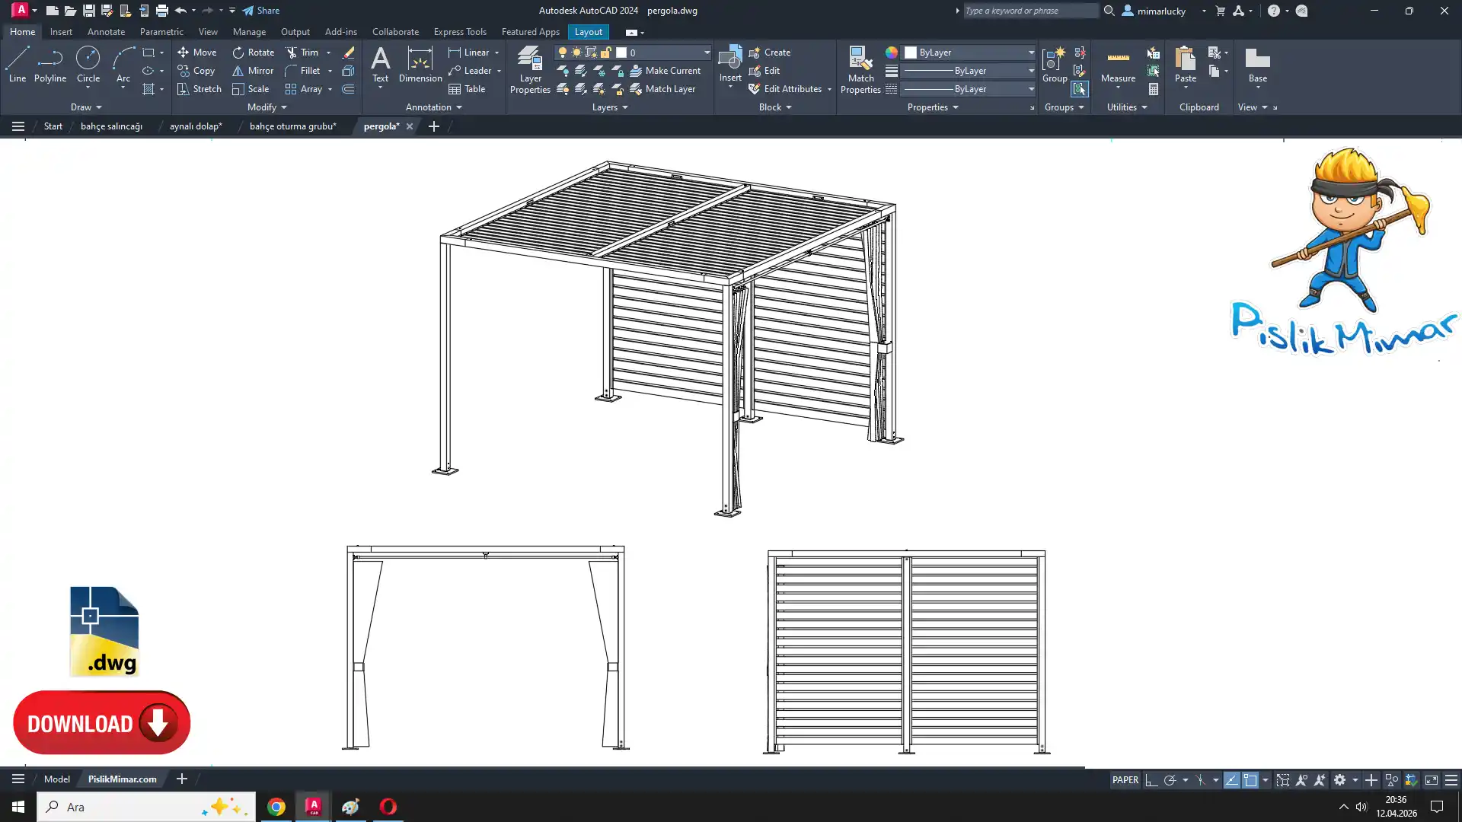Switch to the Model layout tab
Screen dimensions: 1462x822
56,779
